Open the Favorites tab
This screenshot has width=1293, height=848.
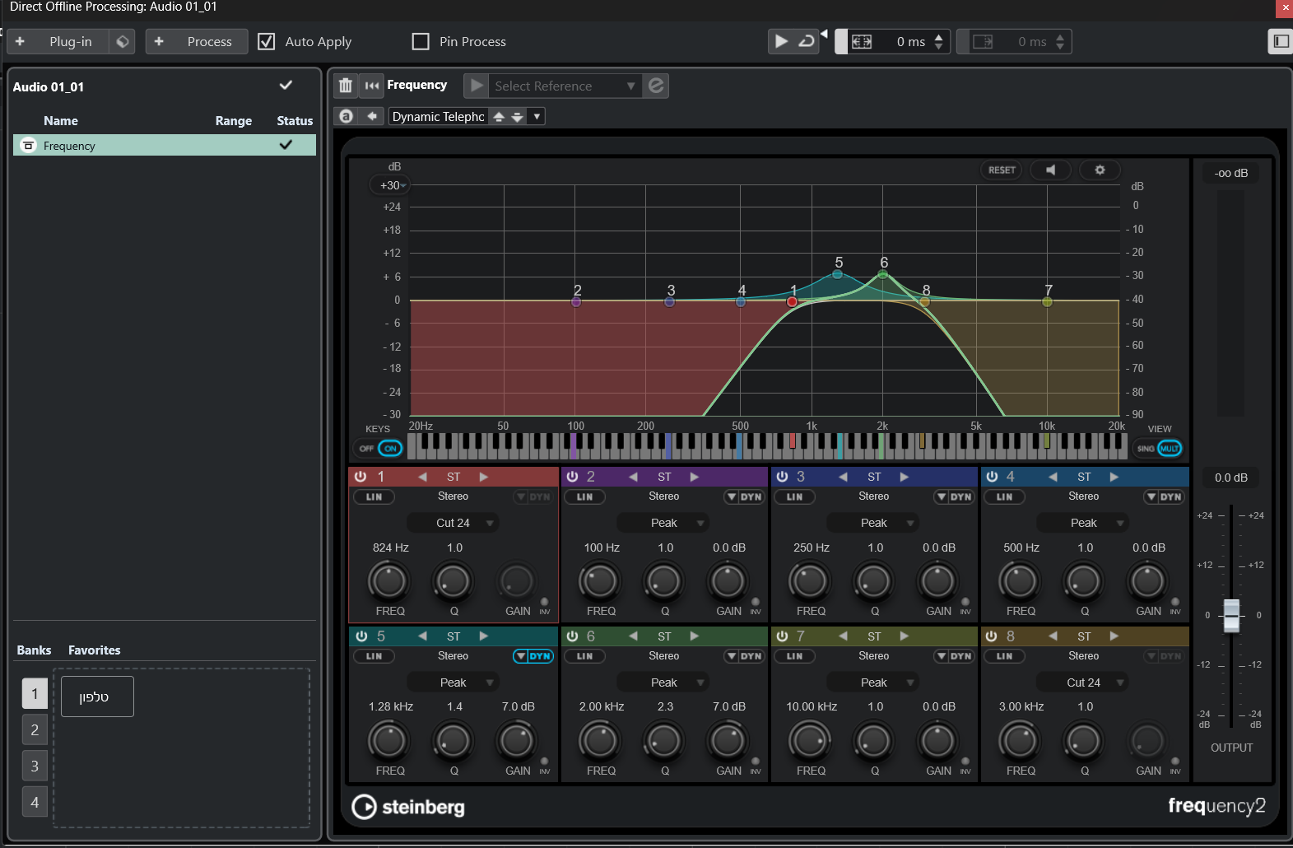95,650
